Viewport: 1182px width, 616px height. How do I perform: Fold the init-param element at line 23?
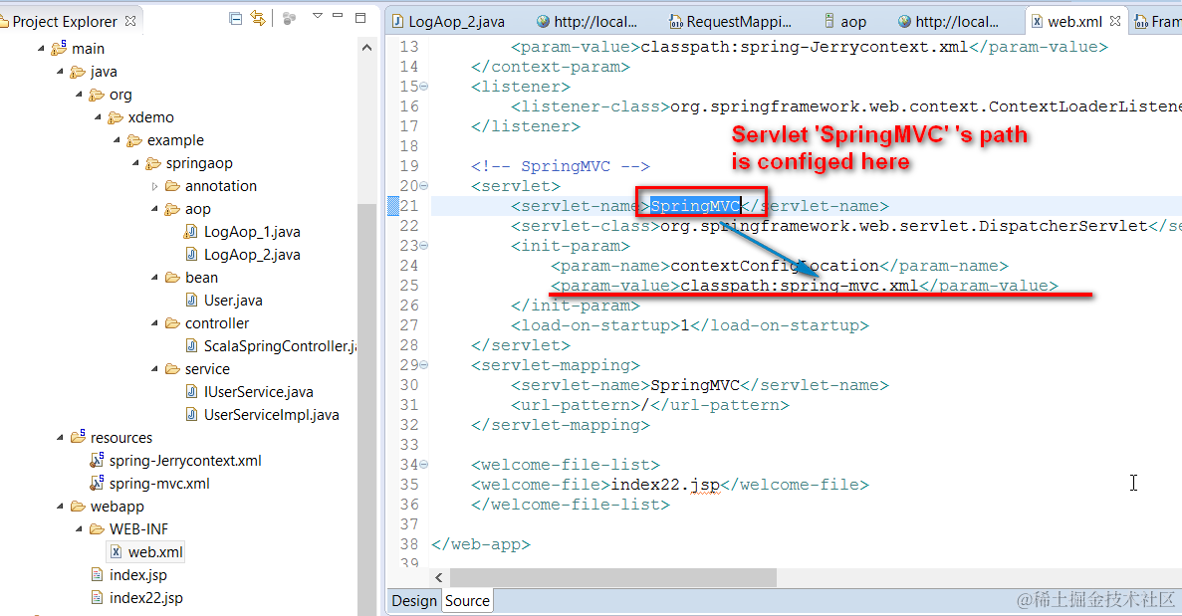point(423,246)
